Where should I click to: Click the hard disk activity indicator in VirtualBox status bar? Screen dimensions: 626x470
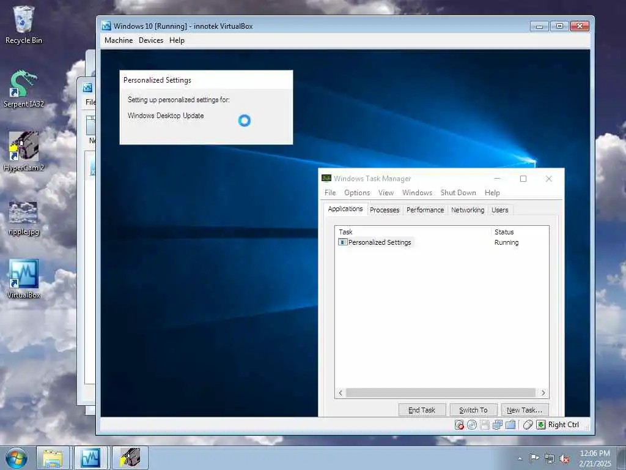pyautogui.click(x=459, y=425)
